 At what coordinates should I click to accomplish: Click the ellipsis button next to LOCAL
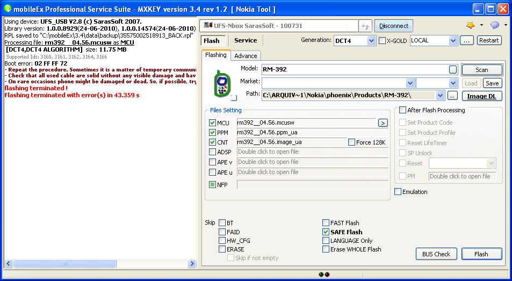467,40
